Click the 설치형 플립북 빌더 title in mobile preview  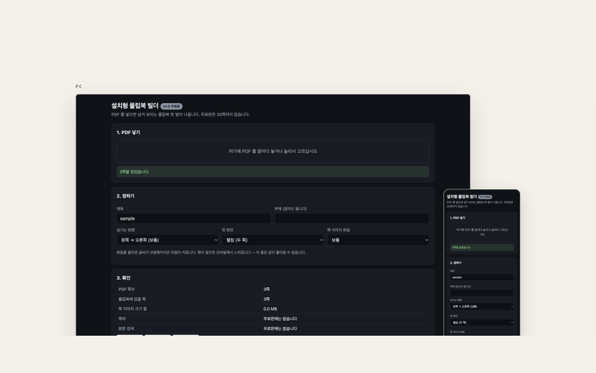point(462,197)
